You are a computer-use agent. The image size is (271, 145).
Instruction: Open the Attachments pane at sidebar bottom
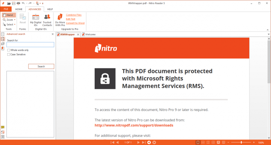click(x=3, y=132)
